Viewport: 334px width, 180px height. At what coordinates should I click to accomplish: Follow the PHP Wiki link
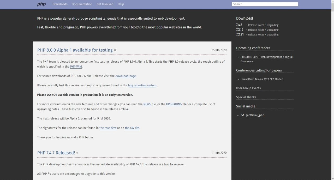[76, 67]
